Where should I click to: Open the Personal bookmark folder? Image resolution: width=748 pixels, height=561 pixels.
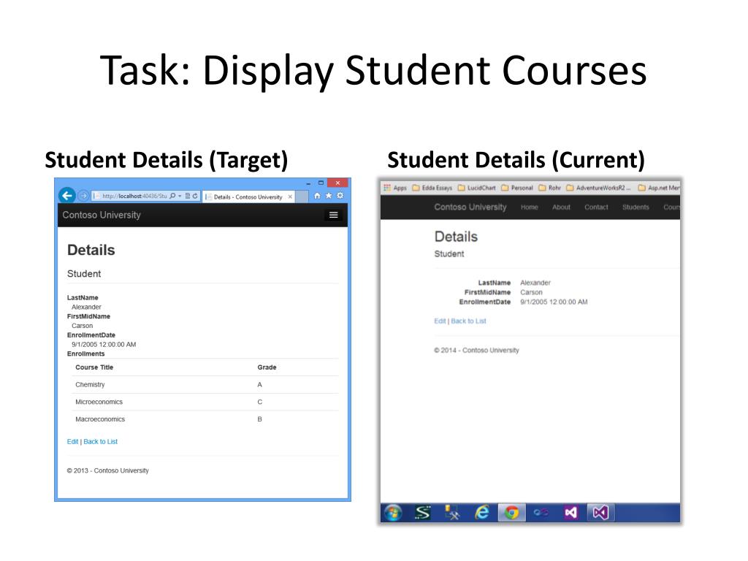click(517, 188)
